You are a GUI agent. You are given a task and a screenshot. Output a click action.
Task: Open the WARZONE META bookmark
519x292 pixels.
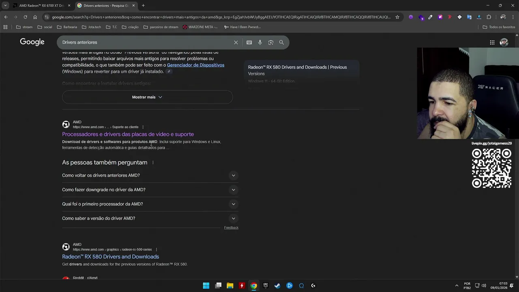[200, 27]
